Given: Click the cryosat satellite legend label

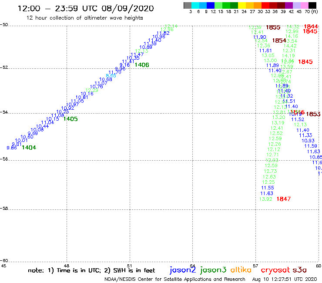Looking at the screenshot, I should tap(275, 270).
